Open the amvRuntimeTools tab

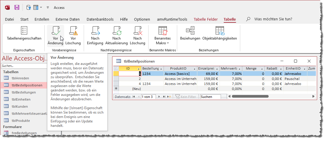point(172,19)
